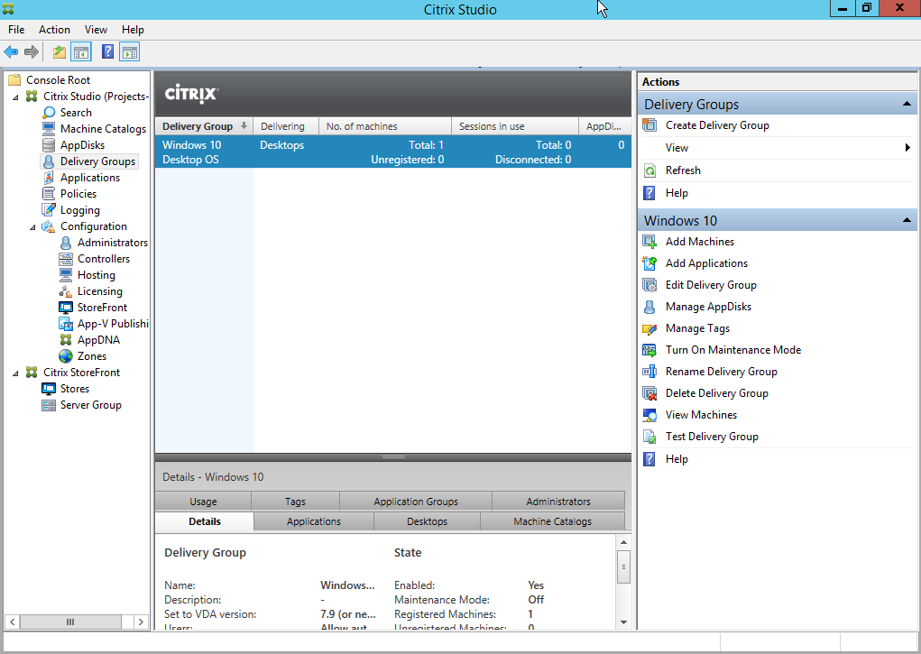Open the View menu
The height and width of the screenshot is (654, 921).
click(96, 30)
